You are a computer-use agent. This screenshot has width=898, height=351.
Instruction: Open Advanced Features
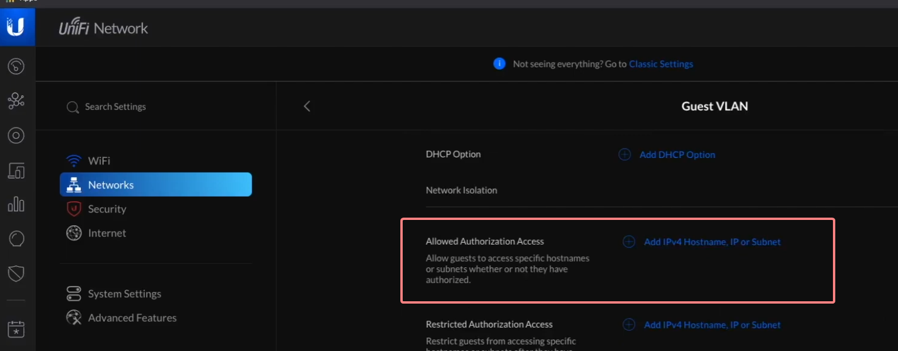132,318
